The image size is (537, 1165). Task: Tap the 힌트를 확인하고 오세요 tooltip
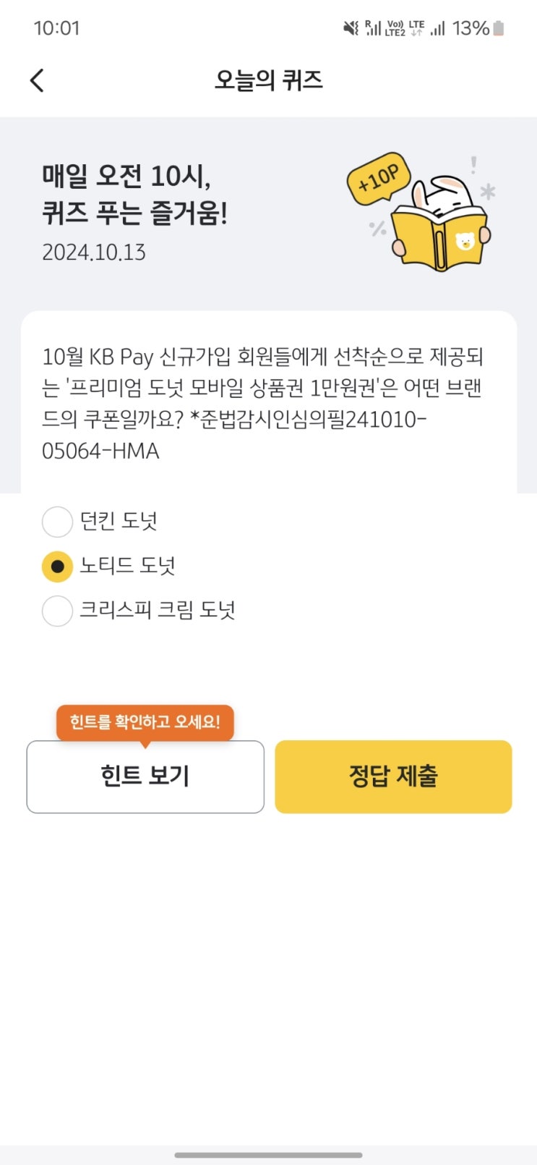point(145,721)
